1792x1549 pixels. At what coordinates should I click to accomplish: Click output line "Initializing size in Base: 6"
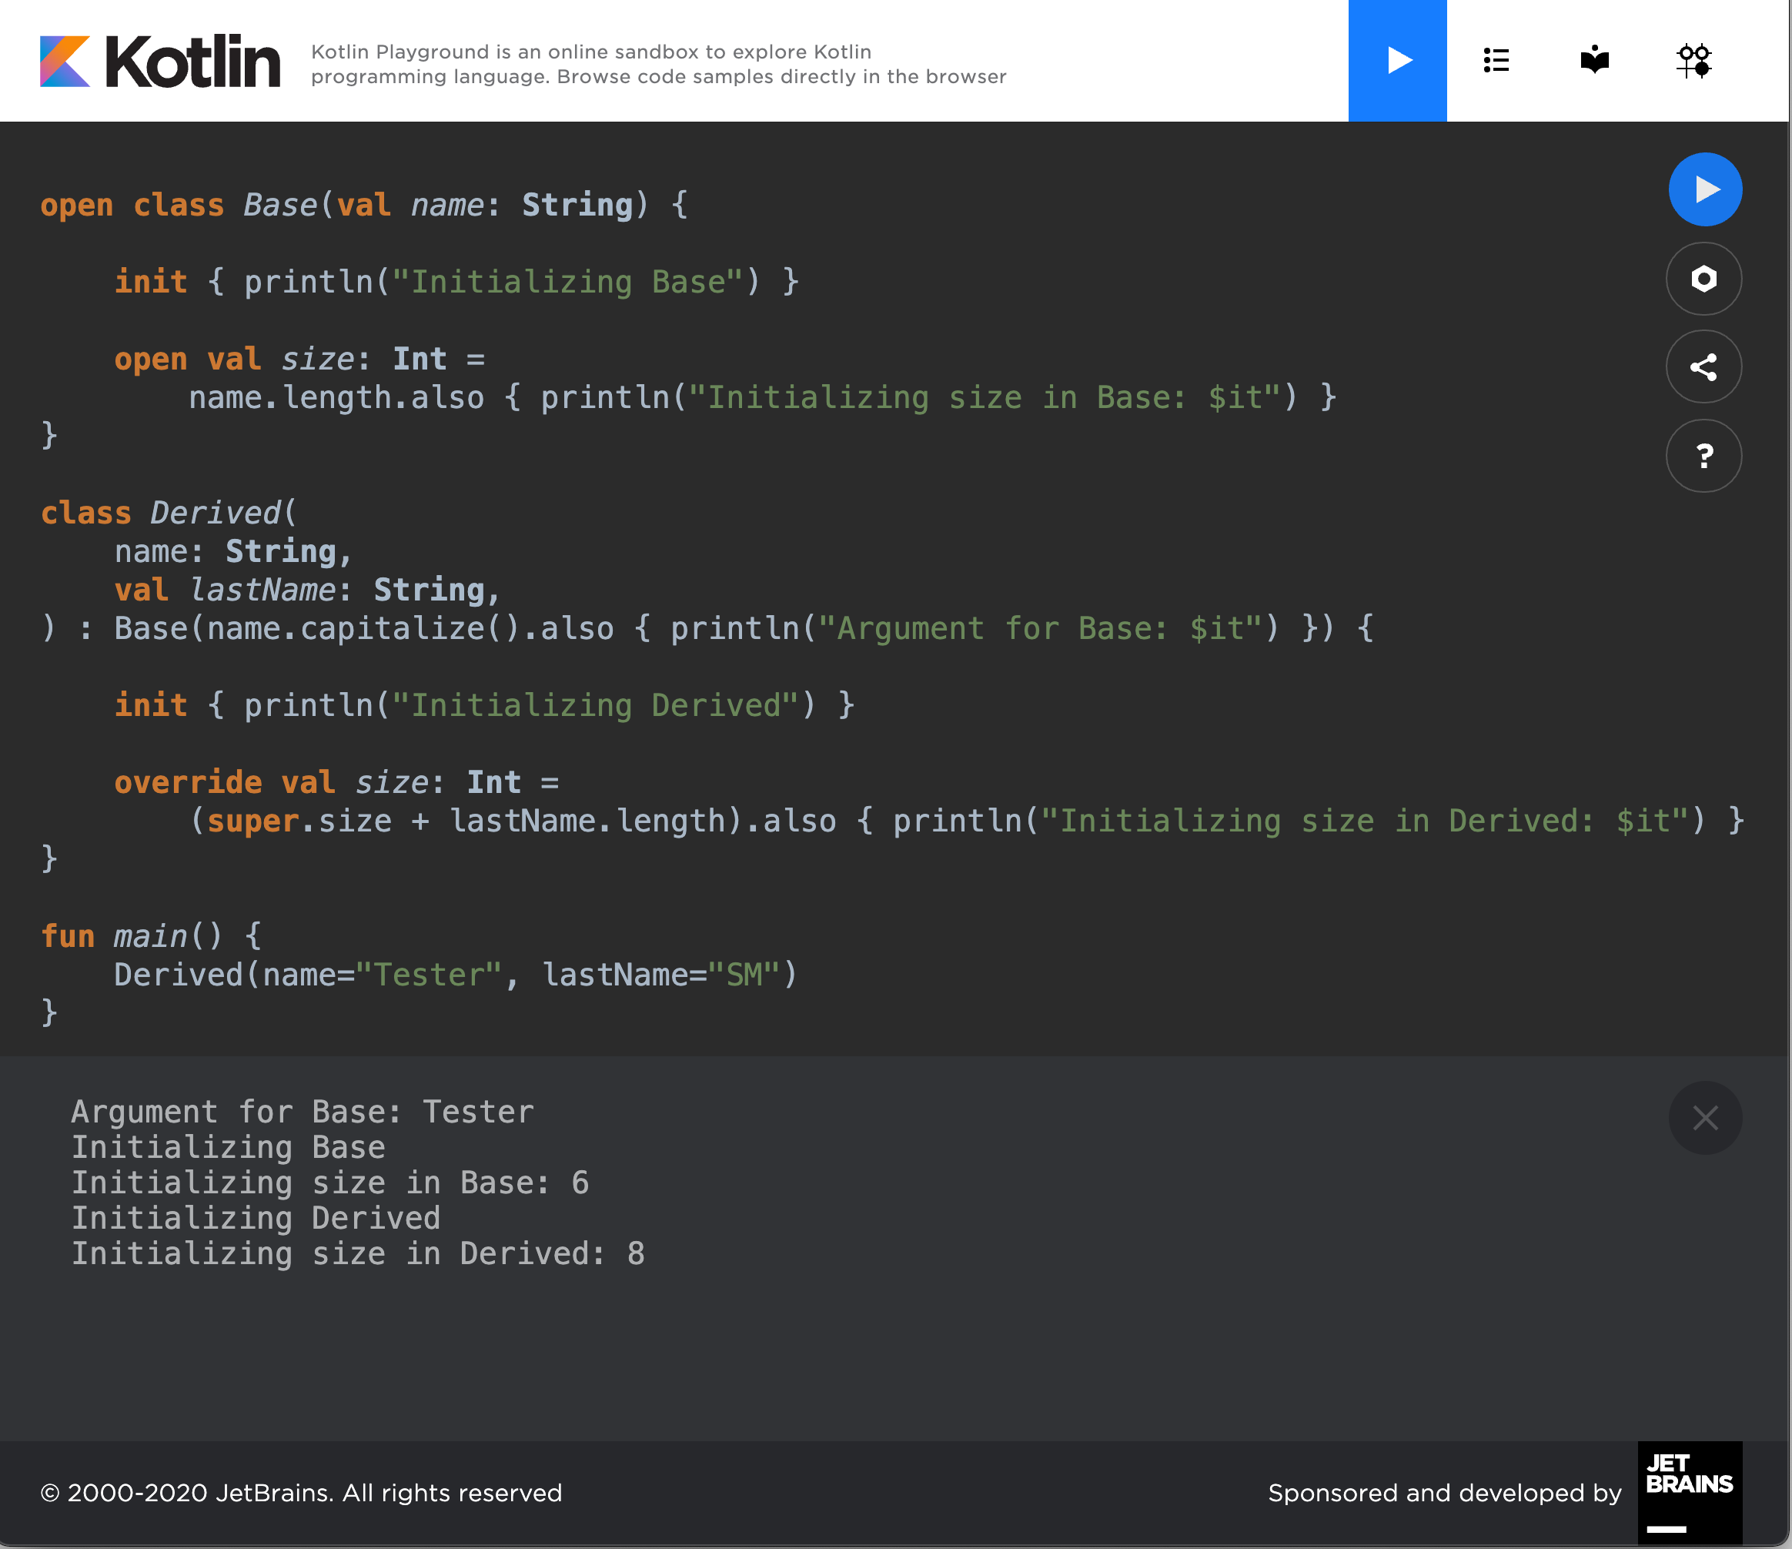pos(329,1183)
